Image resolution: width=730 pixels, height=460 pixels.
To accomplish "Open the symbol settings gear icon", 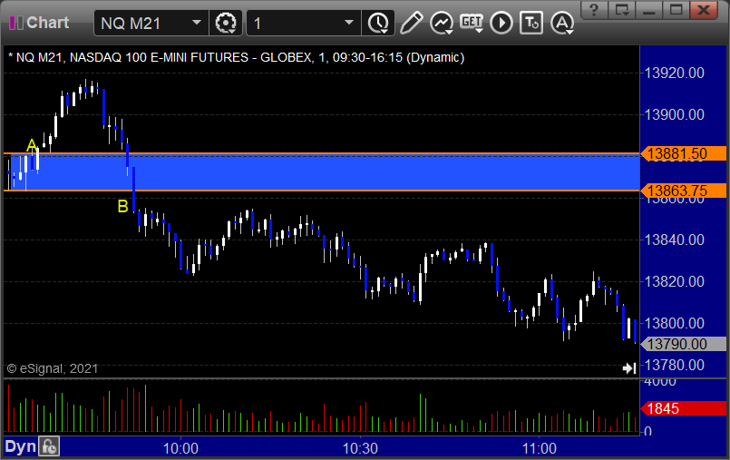I will [226, 23].
